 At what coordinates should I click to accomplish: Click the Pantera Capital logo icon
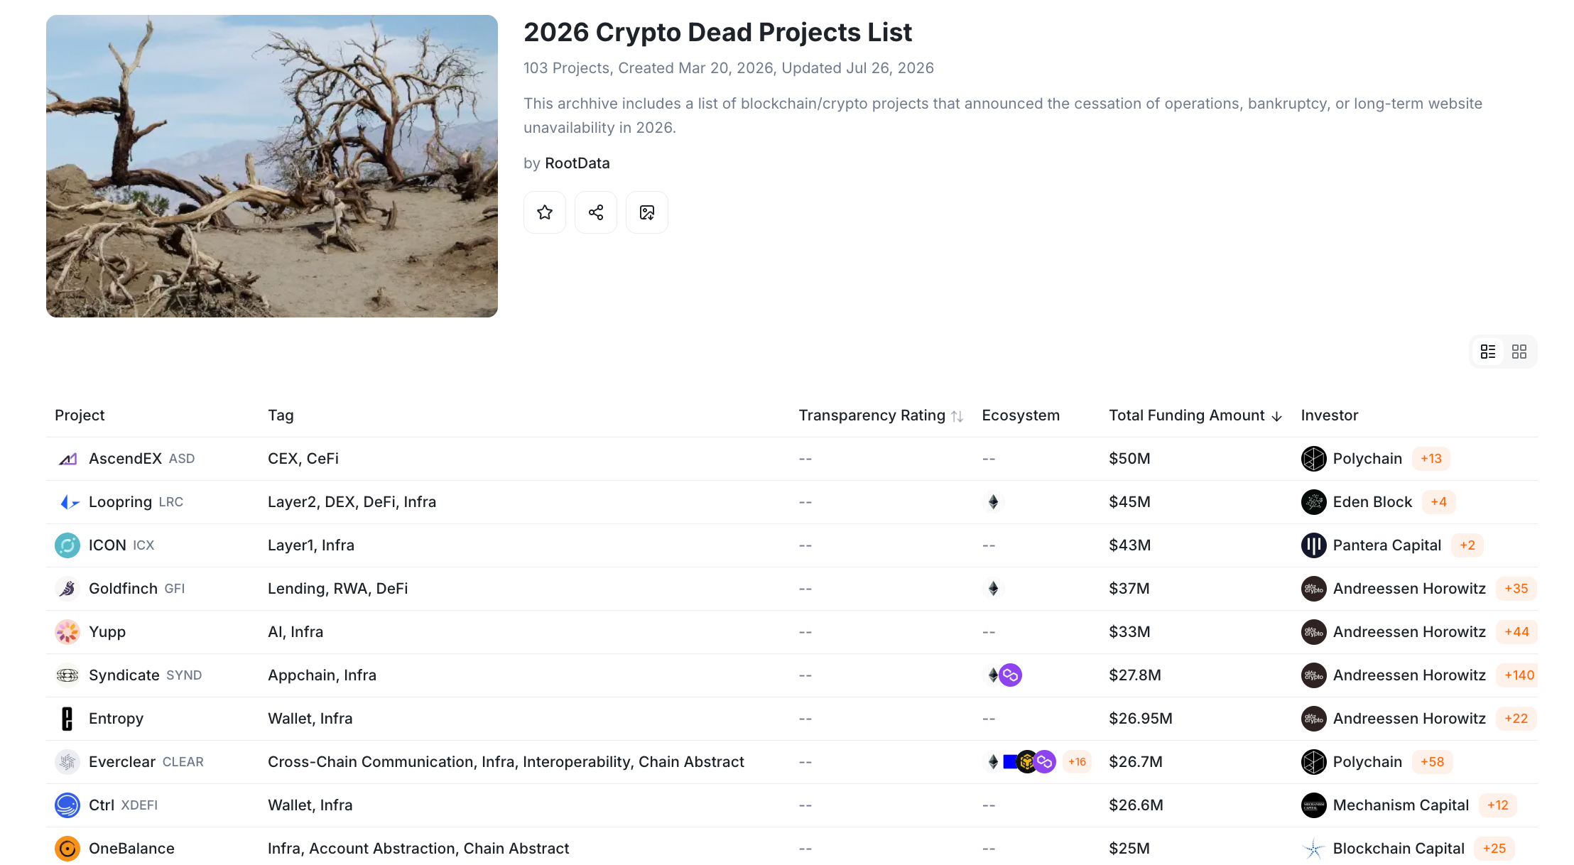[1313, 545]
